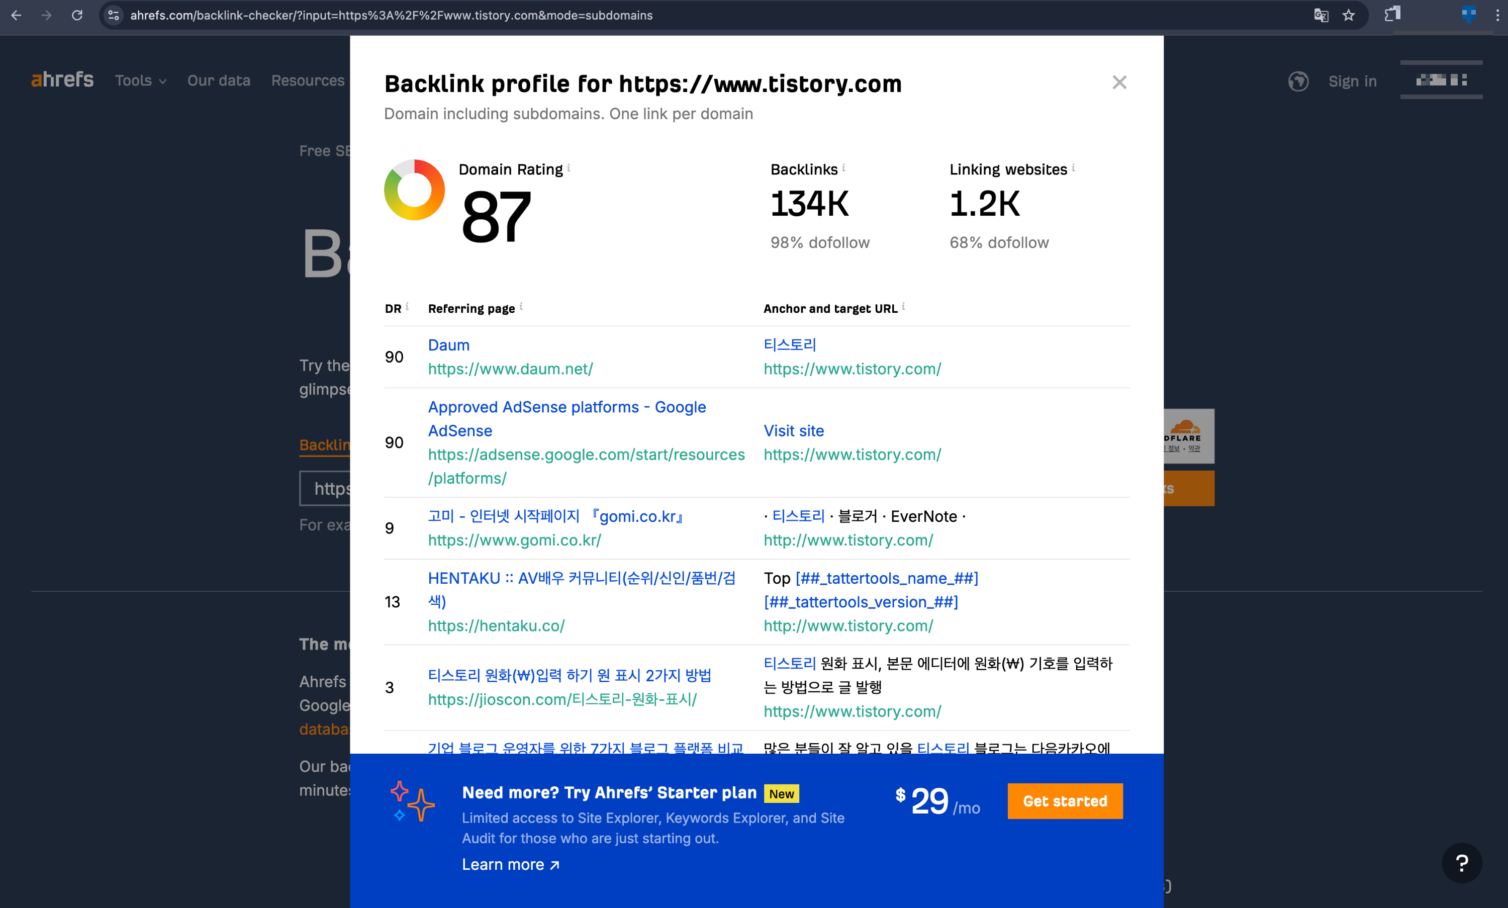Open 티스토리 원화 입력 page title
1508x908 pixels.
[570, 676]
